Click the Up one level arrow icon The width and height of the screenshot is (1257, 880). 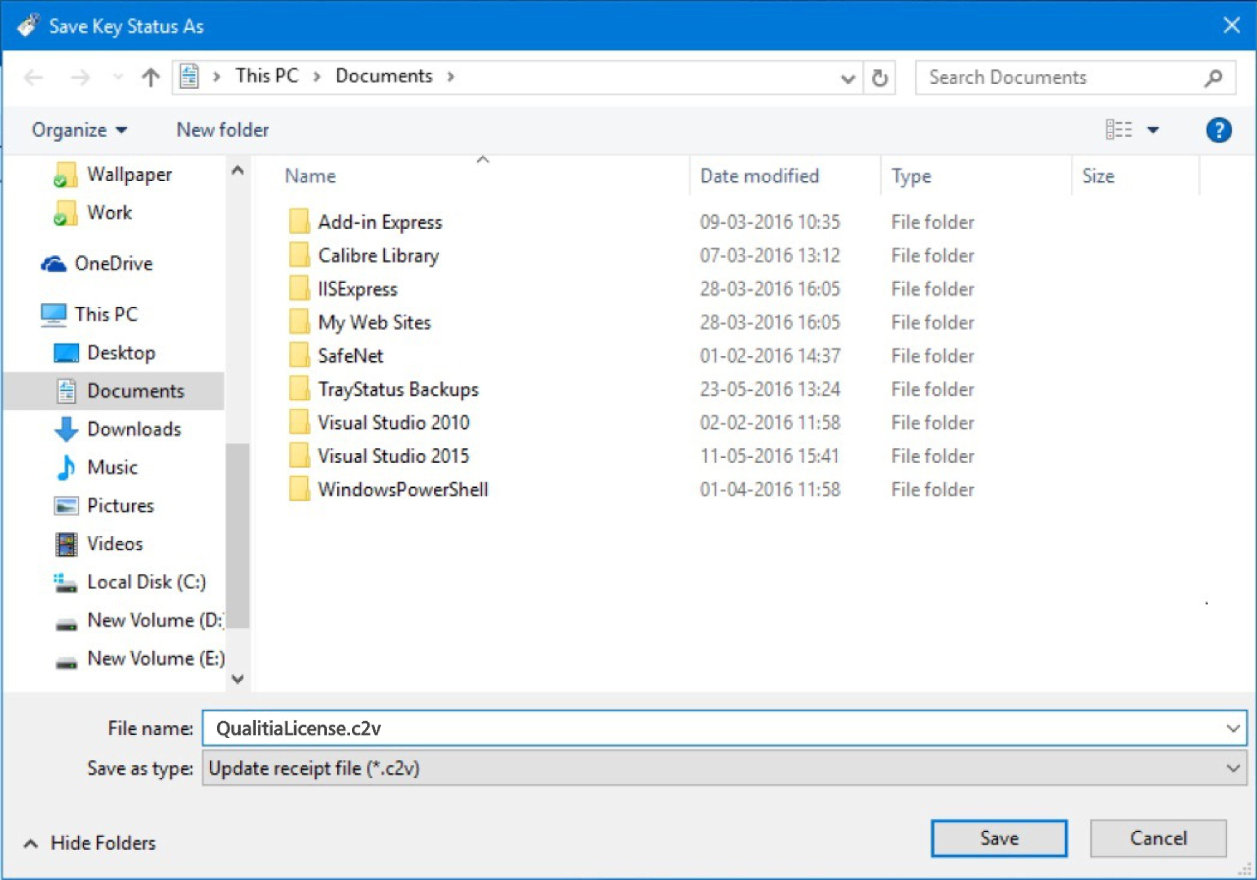pyautogui.click(x=150, y=77)
